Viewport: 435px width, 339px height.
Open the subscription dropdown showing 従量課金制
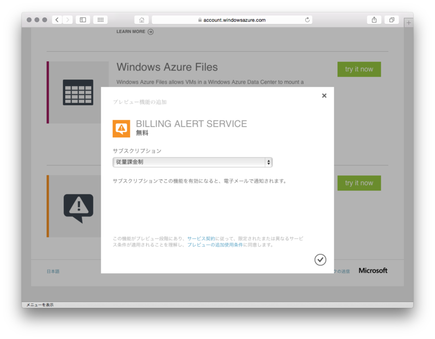click(x=192, y=162)
